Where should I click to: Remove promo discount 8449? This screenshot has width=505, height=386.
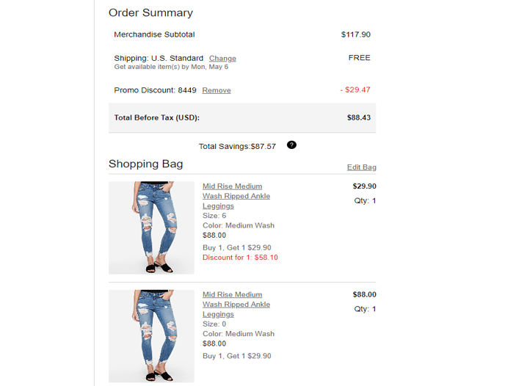[x=217, y=91]
